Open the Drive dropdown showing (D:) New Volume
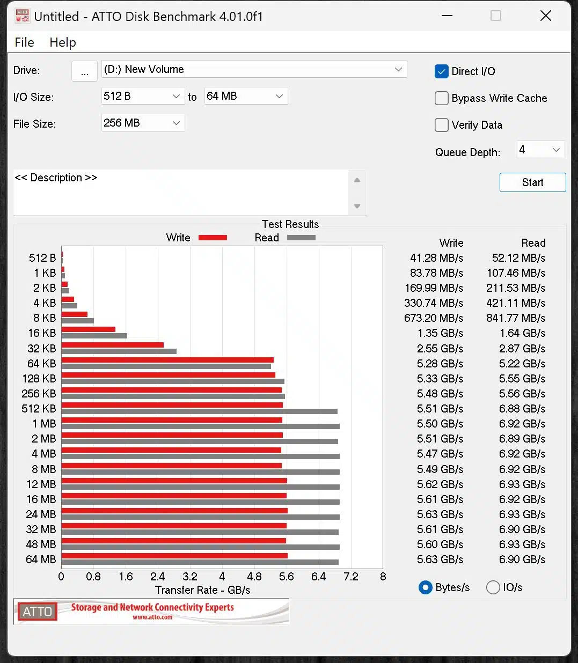Screen dimensions: 578x663 pyautogui.click(x=254, y=69)
